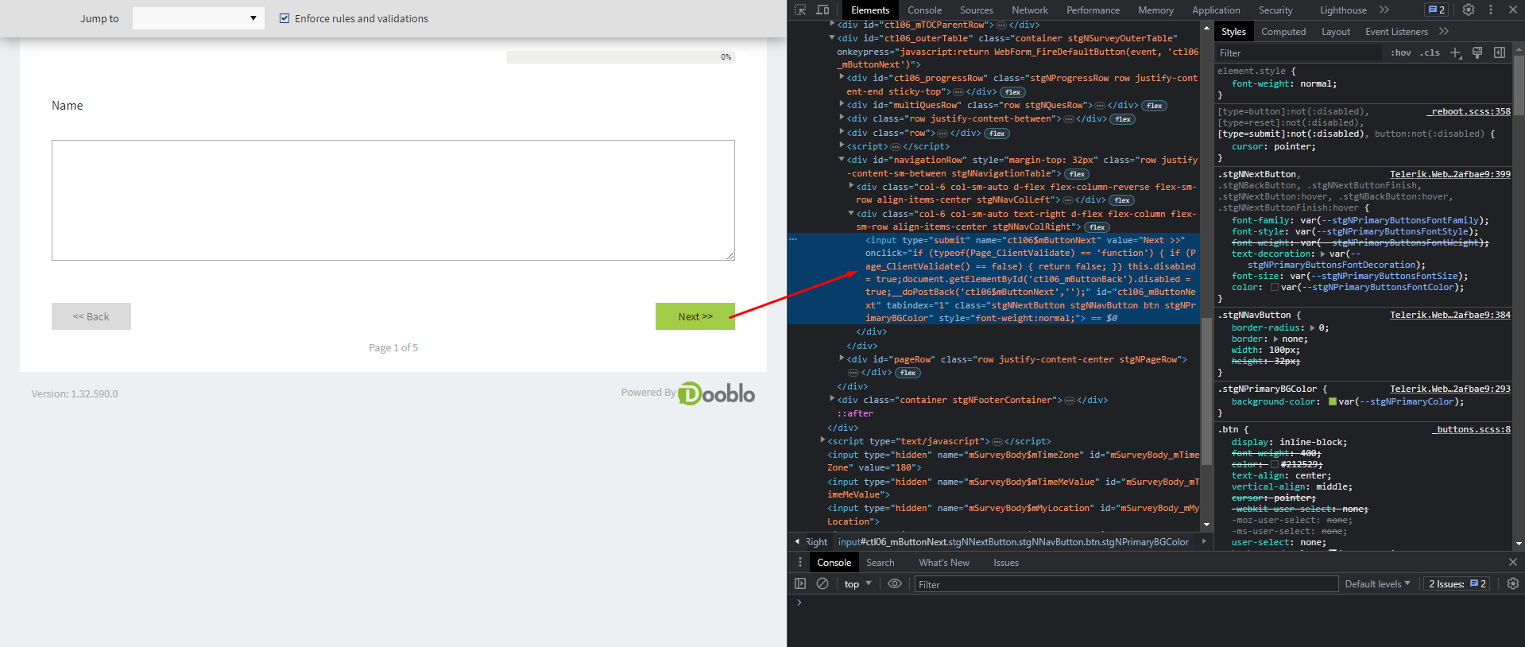Open the _reboot.scss:358 source link
The image size is (1525, 647).
[1470, 111]
